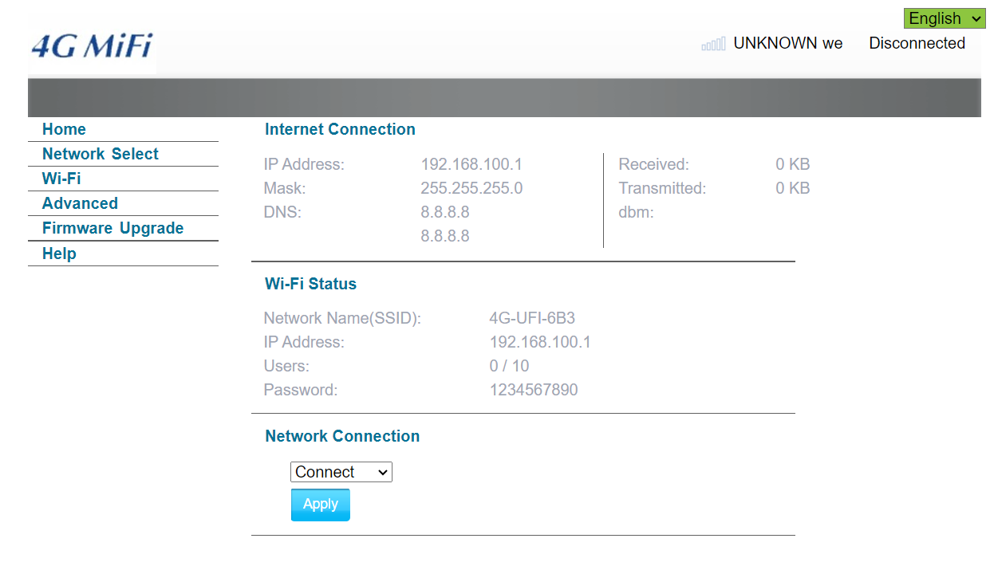This screenshot has width=994, height=562.
Task: Go to the Firmware Upgrade section
Action: (112, 228)
